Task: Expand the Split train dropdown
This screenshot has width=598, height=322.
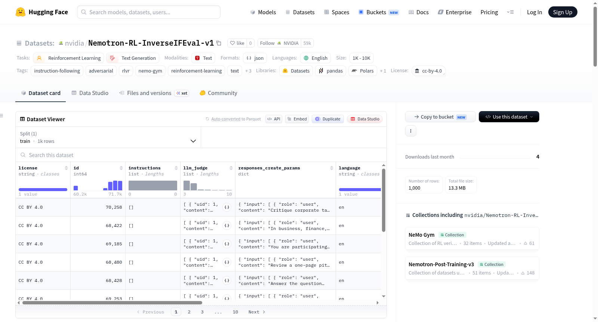Action: click(x=108, y=137)
